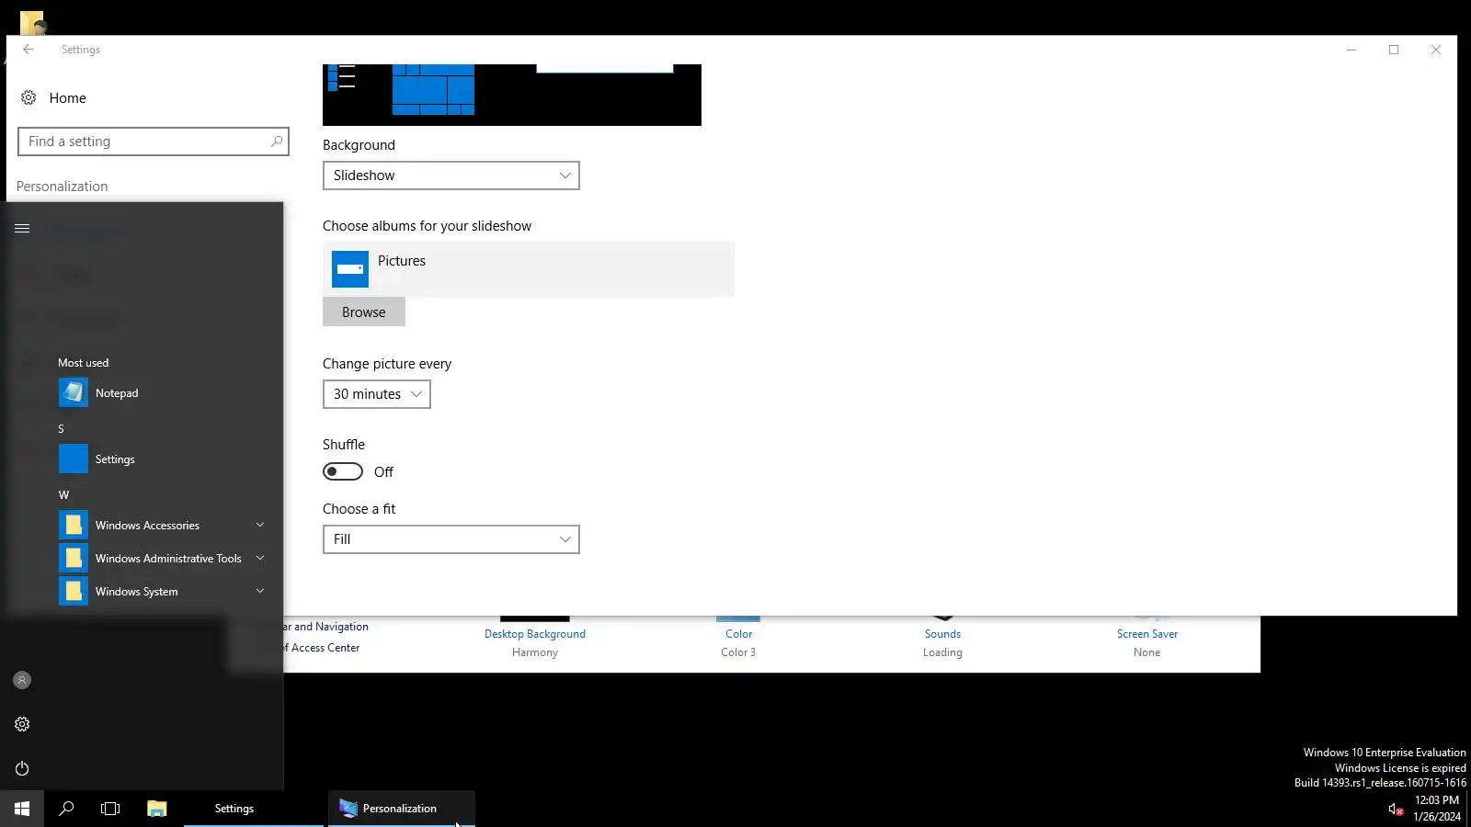
Task: Open Sounds link in Personalization window
Action: click(x=942, y=634)
